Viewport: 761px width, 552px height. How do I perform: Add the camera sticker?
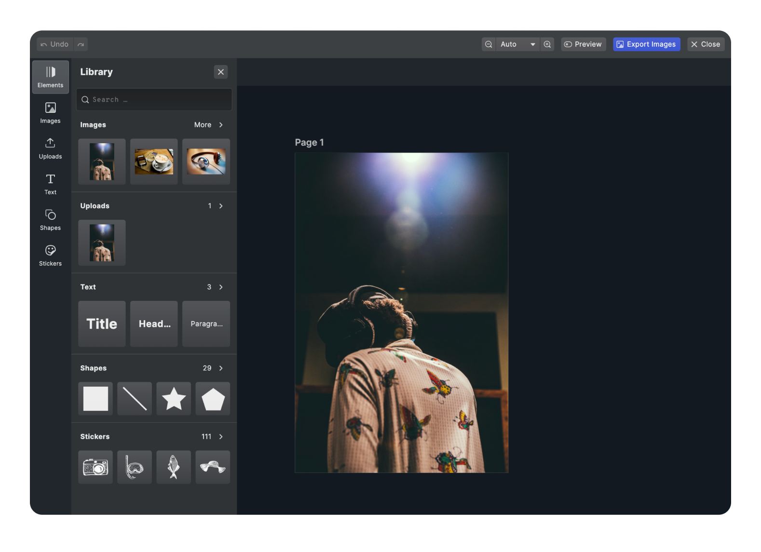[x=95, y=467]
